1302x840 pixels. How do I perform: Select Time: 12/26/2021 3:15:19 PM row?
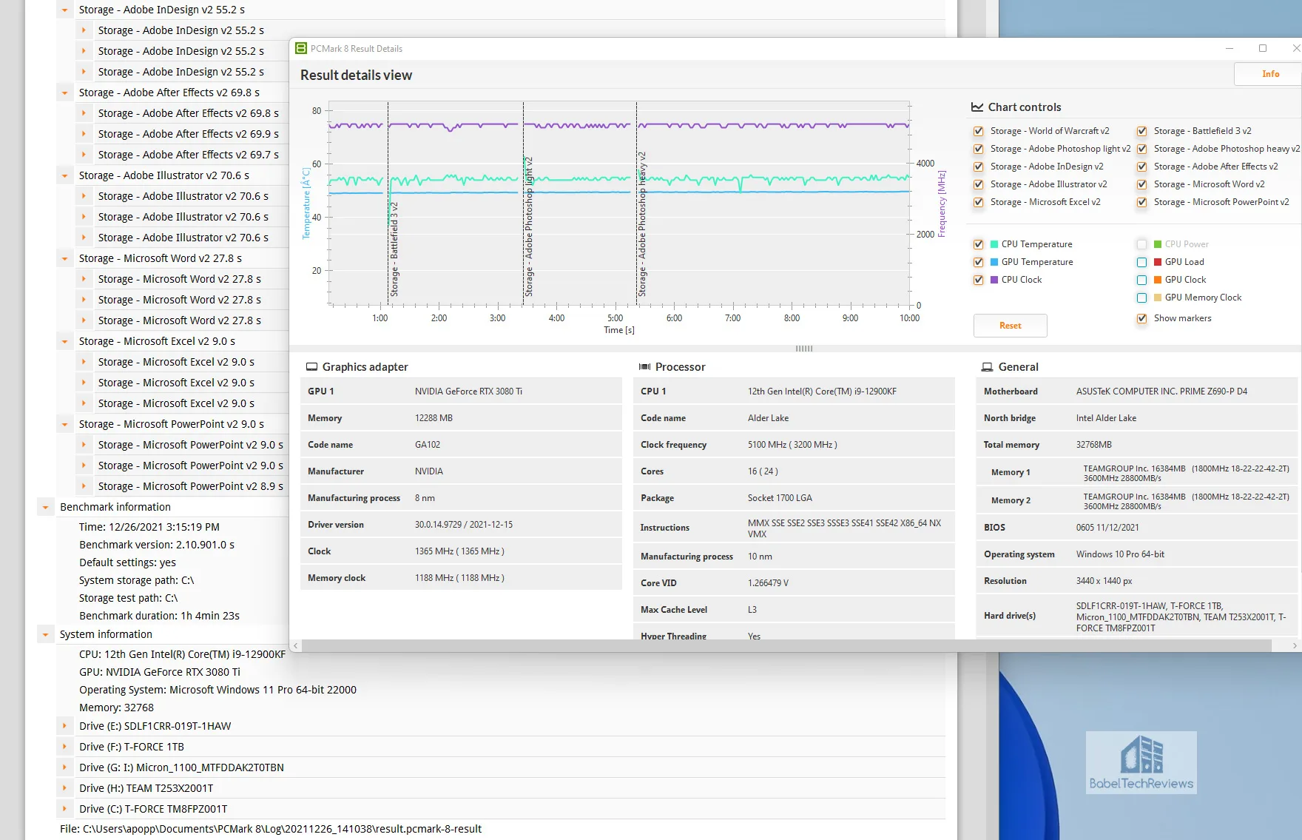pos(149,527)
